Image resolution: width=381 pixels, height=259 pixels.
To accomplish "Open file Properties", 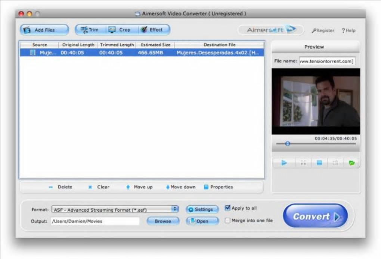I will pos(219,187).
